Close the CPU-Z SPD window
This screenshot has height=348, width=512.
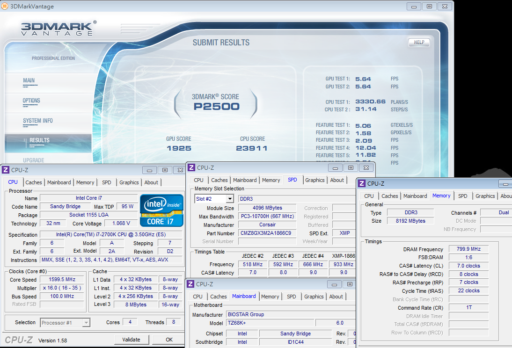[366, 168]
